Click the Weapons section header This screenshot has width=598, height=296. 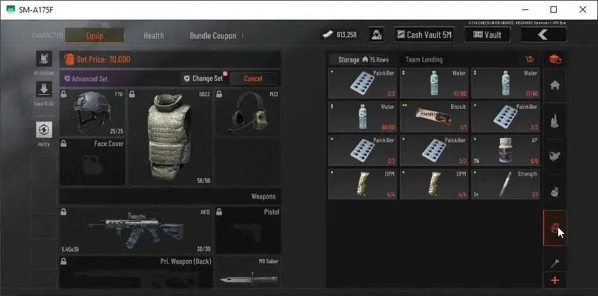170,197
